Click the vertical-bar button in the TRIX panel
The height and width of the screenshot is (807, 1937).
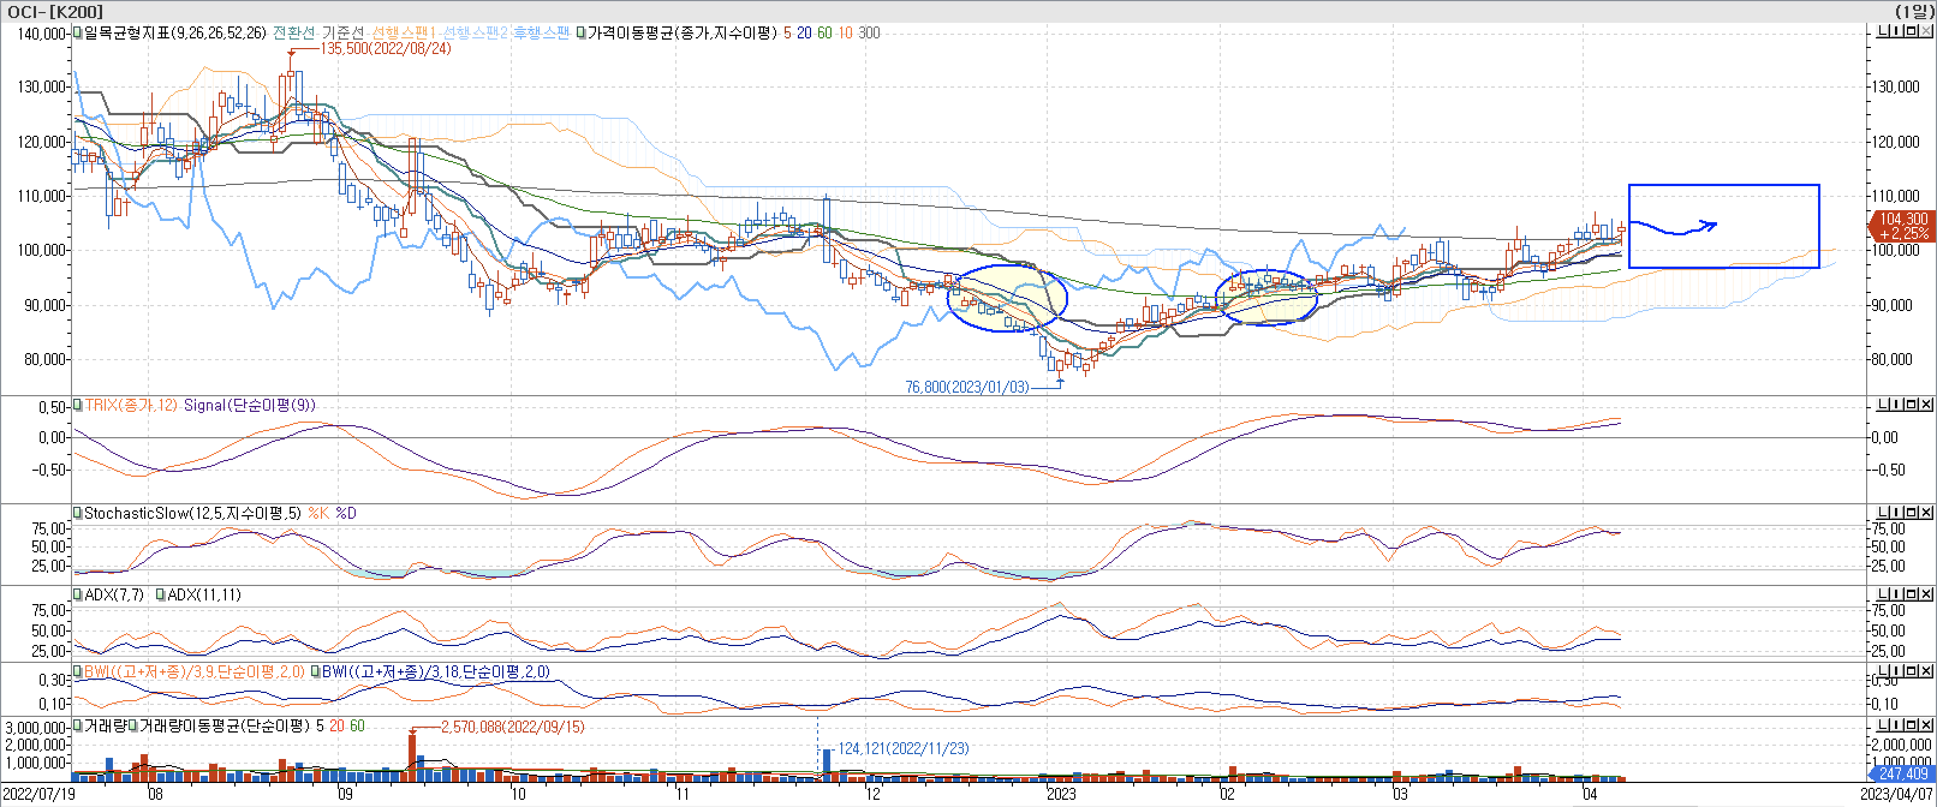point(1897,404)
